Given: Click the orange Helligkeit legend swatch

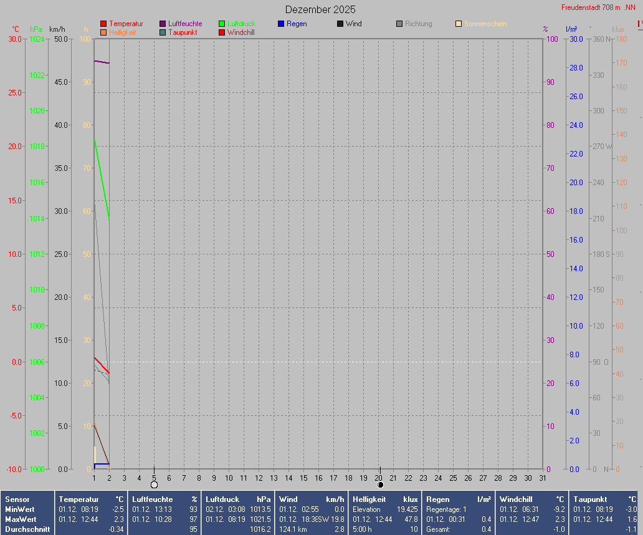Looking at the screenshot, I should click(x=103, y=32).
